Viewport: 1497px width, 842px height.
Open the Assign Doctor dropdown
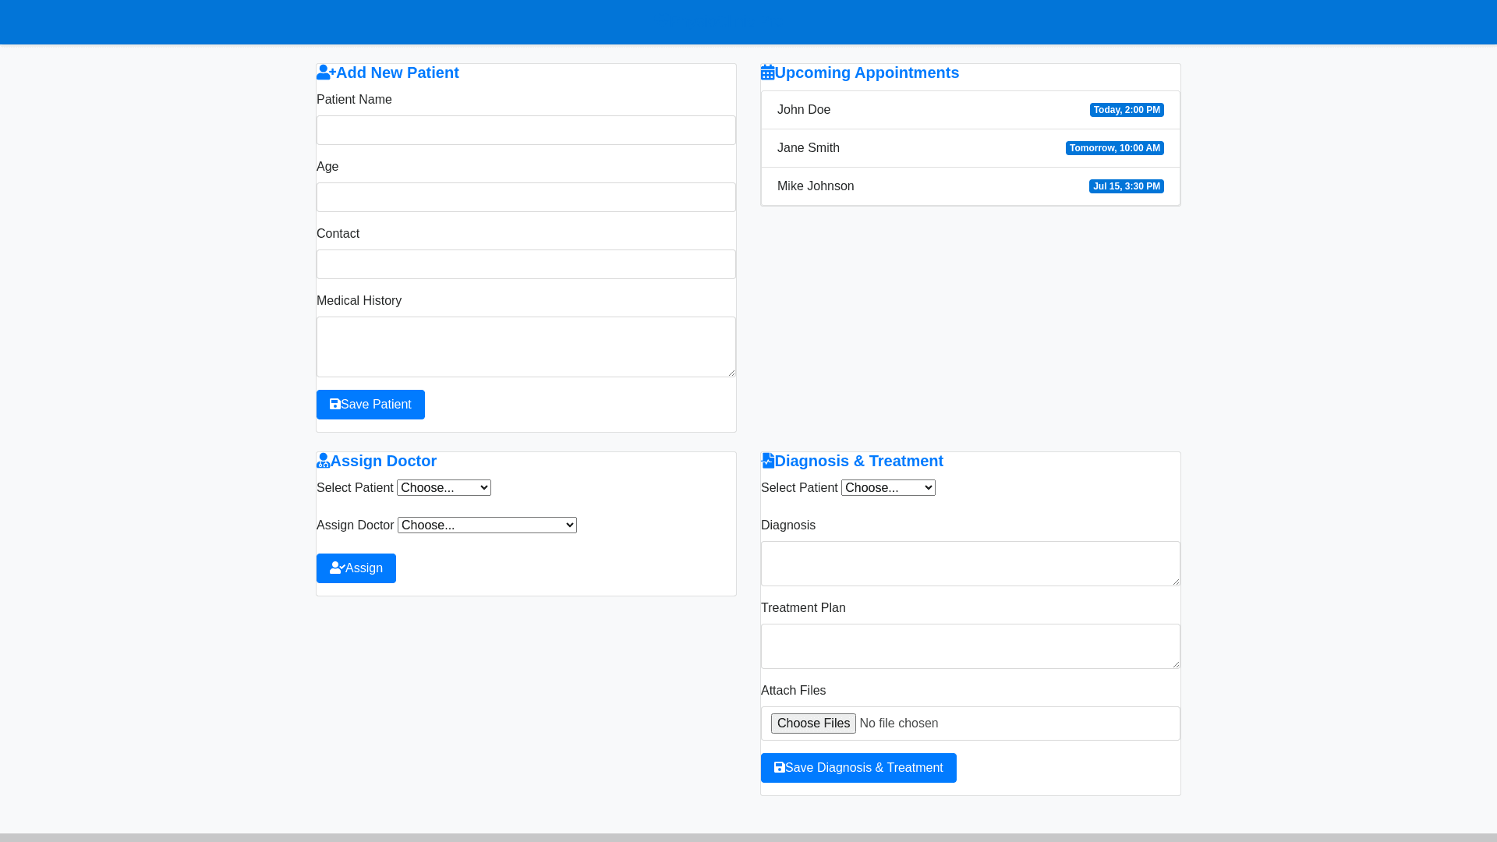coord(487,525)
